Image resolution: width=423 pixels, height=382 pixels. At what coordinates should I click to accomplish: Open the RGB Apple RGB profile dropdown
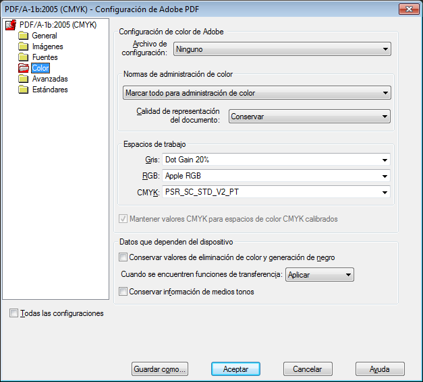(276, 176)
